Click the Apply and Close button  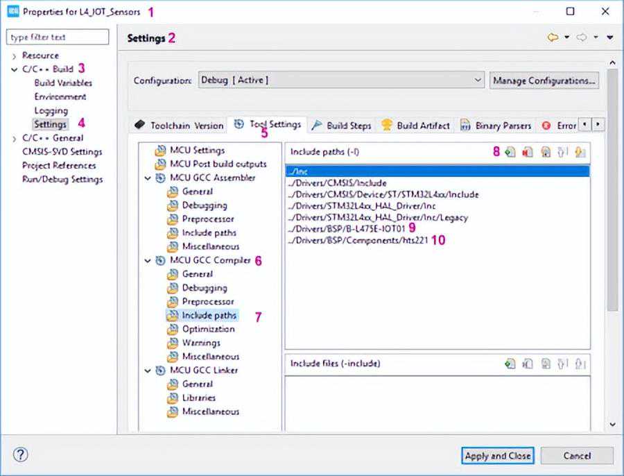point(497,456)
